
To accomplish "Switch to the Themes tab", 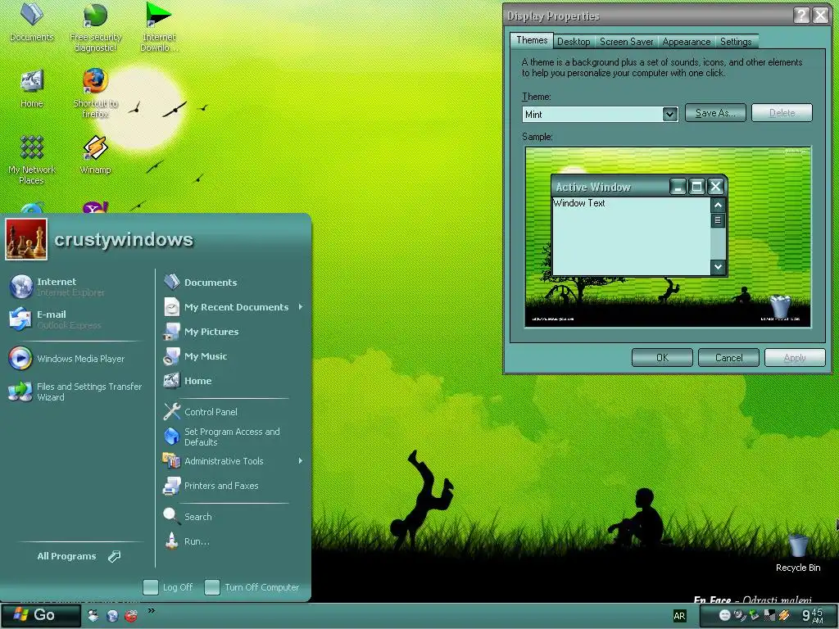I will click(x=531, y=40).
